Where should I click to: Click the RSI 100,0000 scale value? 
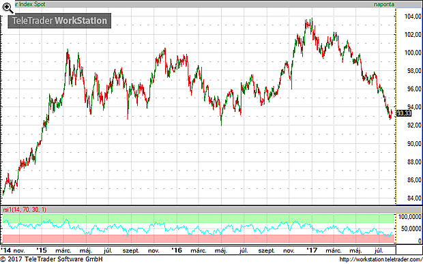pos(410,218)
